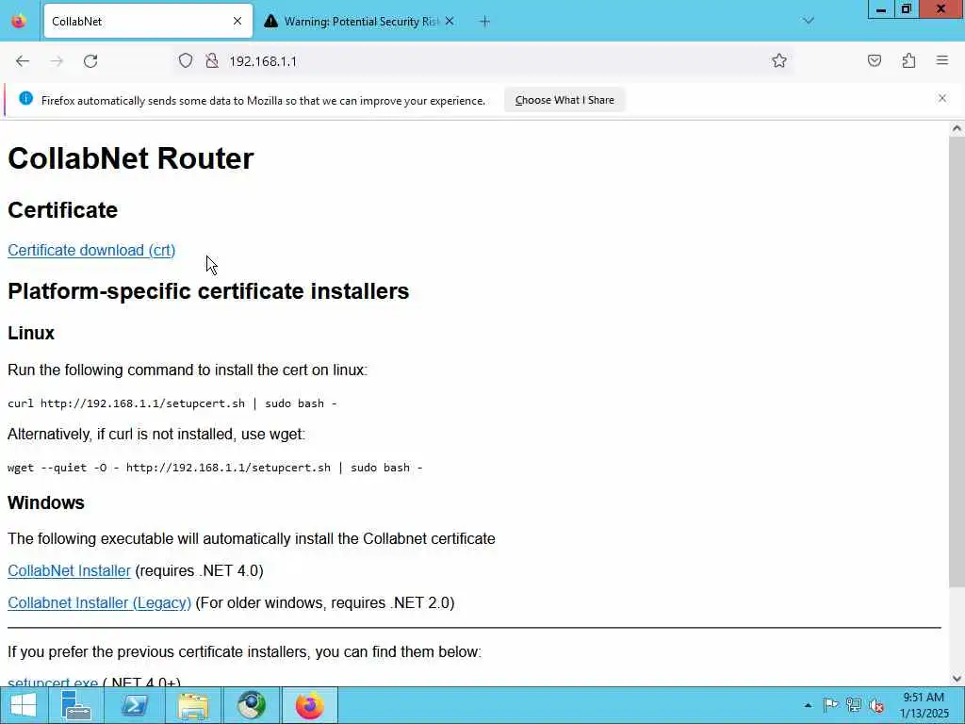Click the insecure connection padlock icon
This screenshot has width=965, height=724.
pos(212,60)
